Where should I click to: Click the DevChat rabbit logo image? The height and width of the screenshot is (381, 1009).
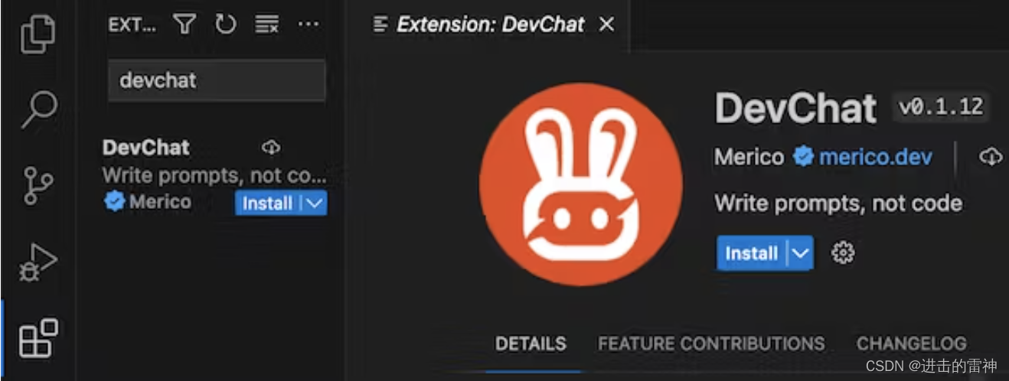point(581,184)
